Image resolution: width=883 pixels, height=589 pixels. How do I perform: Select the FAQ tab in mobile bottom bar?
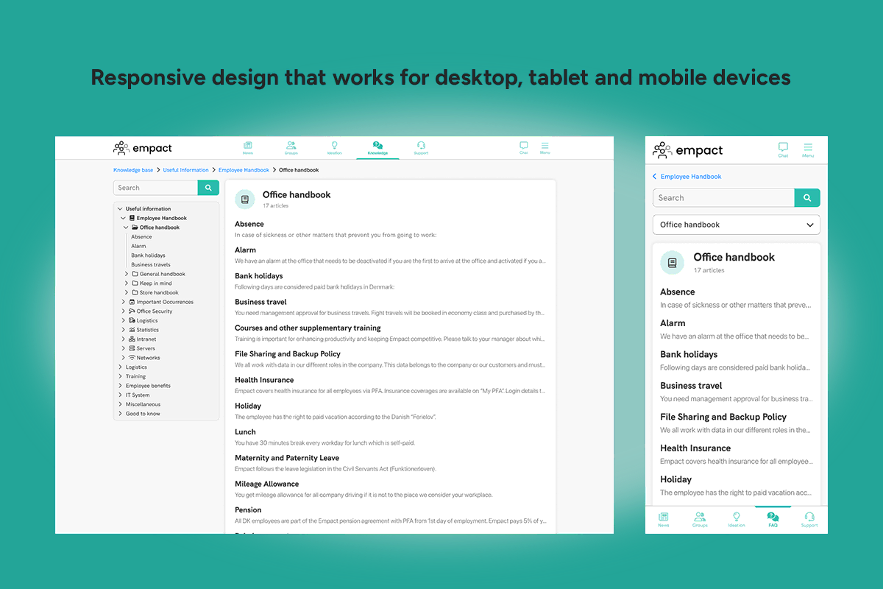tap(773, 519)
